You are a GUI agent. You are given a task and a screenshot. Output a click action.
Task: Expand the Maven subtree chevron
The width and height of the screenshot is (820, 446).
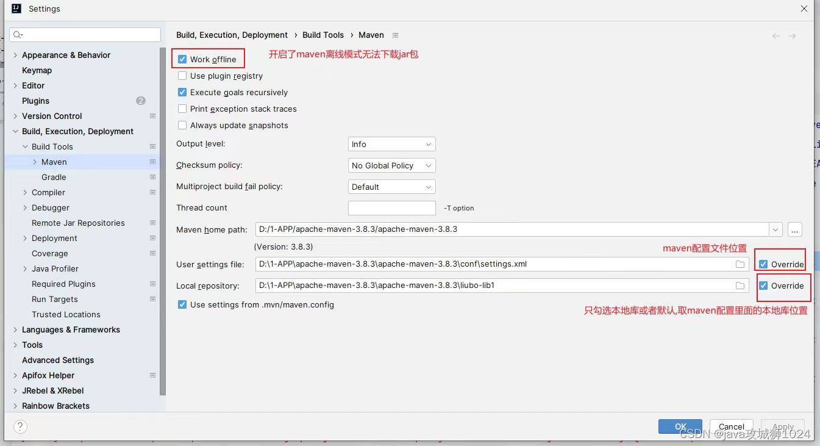(35, 162)
